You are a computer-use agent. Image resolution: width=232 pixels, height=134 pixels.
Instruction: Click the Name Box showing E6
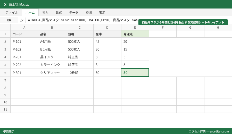click(9, 20)
